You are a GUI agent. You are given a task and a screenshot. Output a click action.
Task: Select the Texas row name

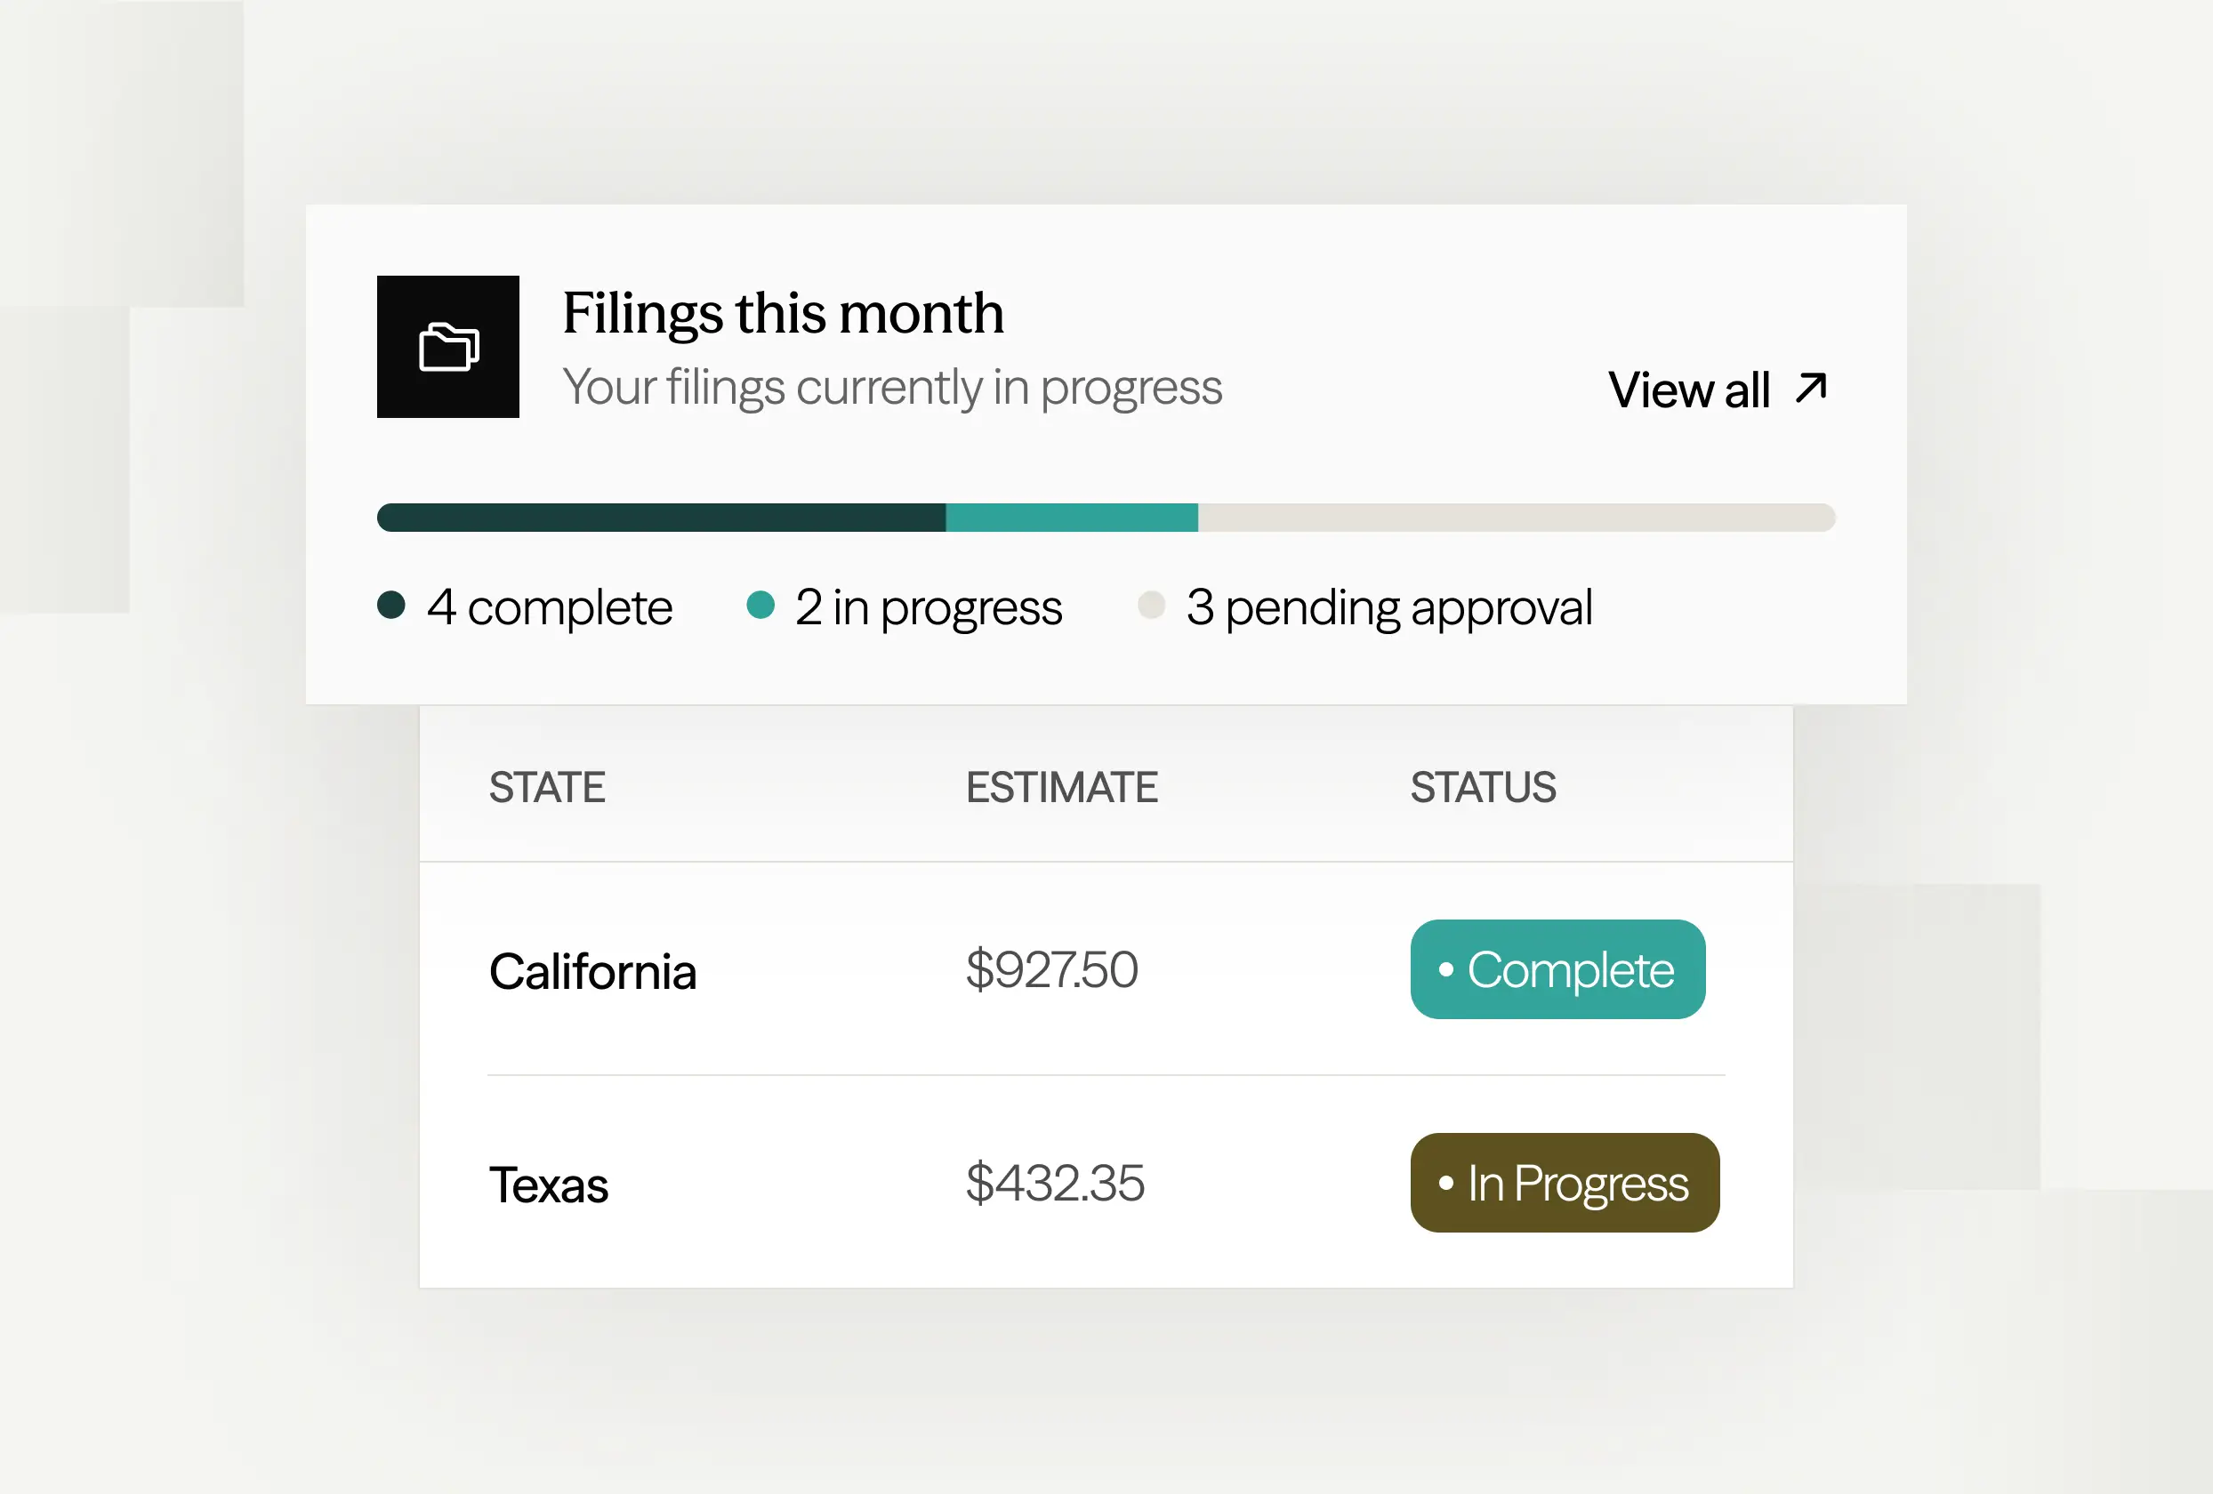549,1185
